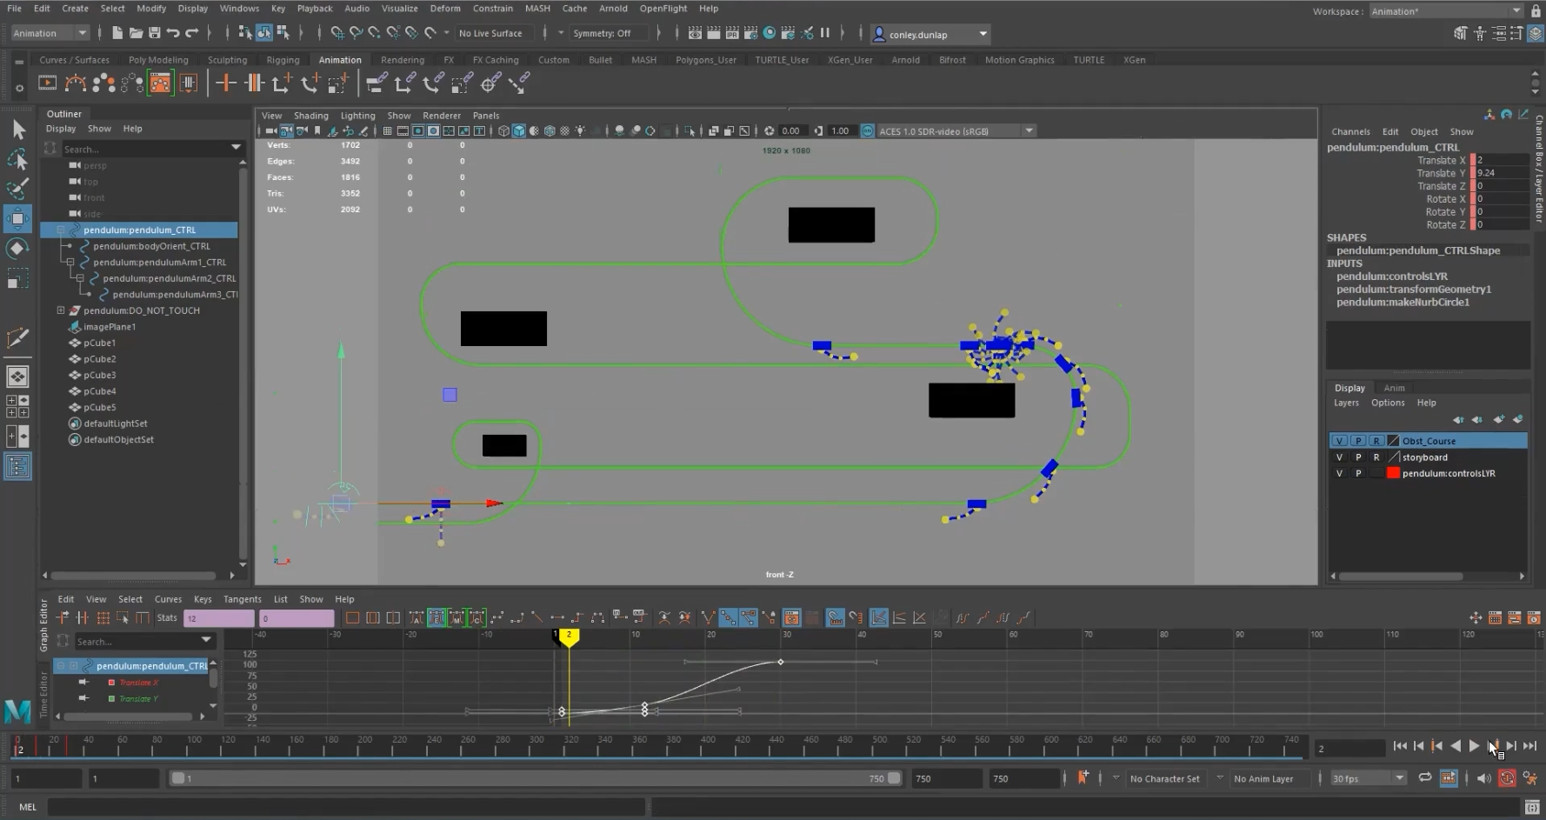Click the Parent Constraint shelf icon

377,83
